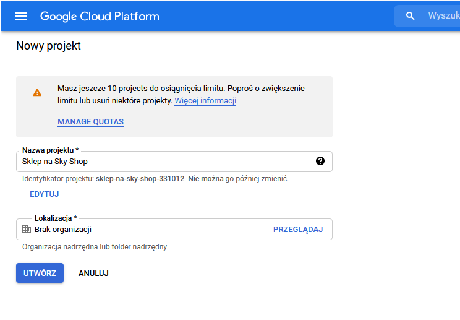Click the Lokalizacja field Brak organizacji

tap(174, 229)
